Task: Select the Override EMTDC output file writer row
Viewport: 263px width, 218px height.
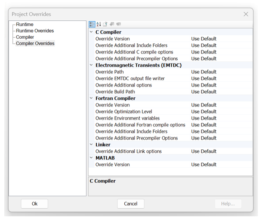Action: (x=130, y=78)
